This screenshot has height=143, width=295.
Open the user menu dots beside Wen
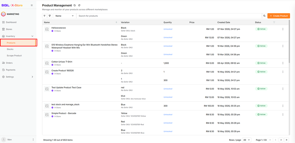33,139
